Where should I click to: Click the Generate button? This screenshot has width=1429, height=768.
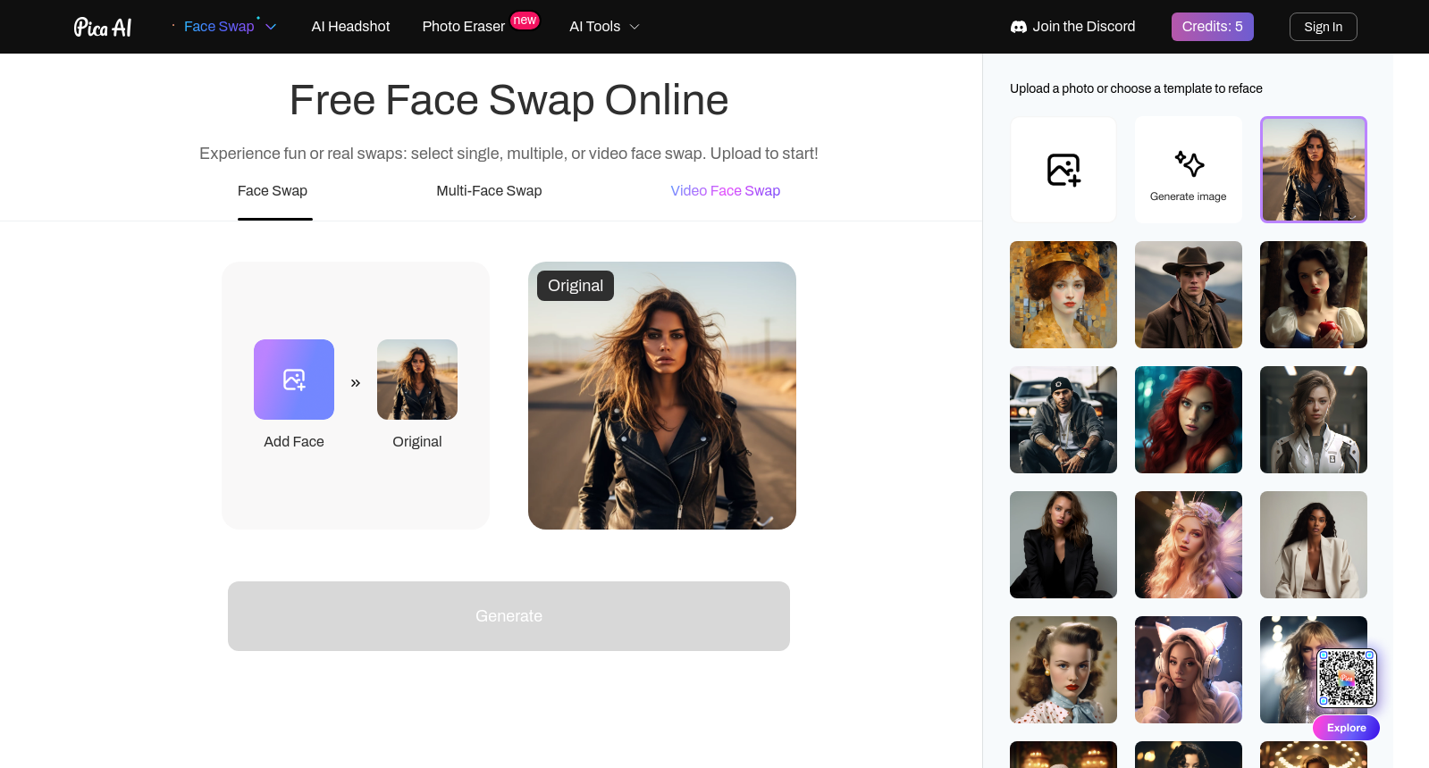tap(509, 616)
